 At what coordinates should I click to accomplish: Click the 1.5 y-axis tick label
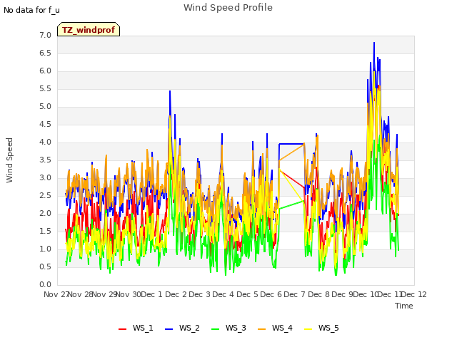click(x=45, y=231)
